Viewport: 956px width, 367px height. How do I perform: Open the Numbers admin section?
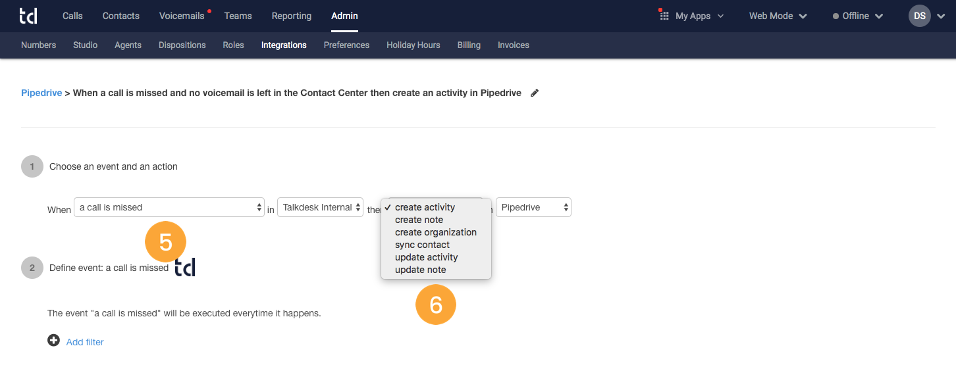pyautogui.click(x=38, y=45)
